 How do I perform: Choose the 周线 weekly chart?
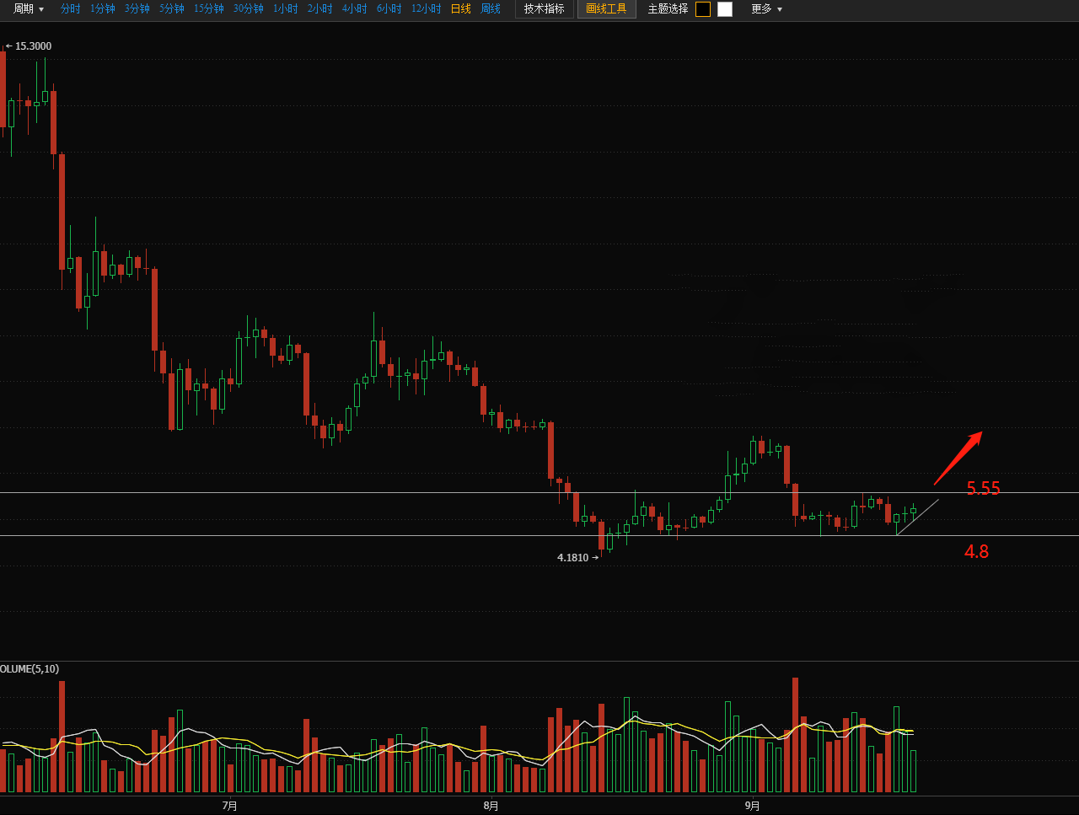coord(491,9)
